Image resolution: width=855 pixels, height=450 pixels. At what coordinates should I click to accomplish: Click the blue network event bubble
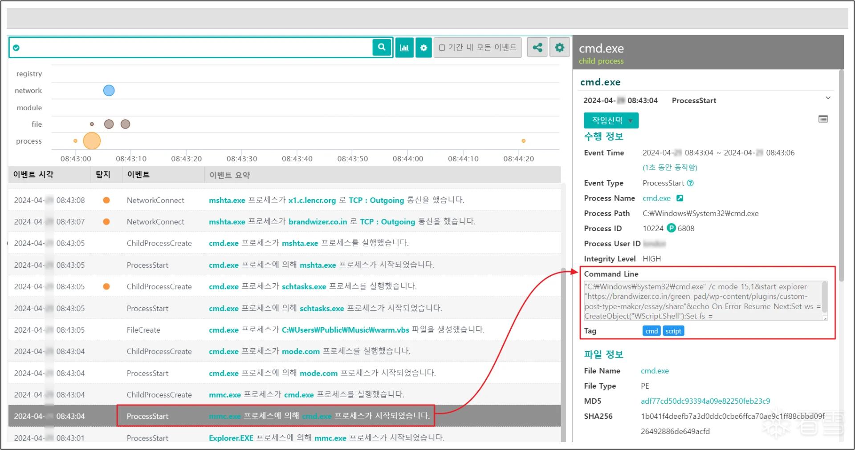pyautogui.click(x=109, y=91)
